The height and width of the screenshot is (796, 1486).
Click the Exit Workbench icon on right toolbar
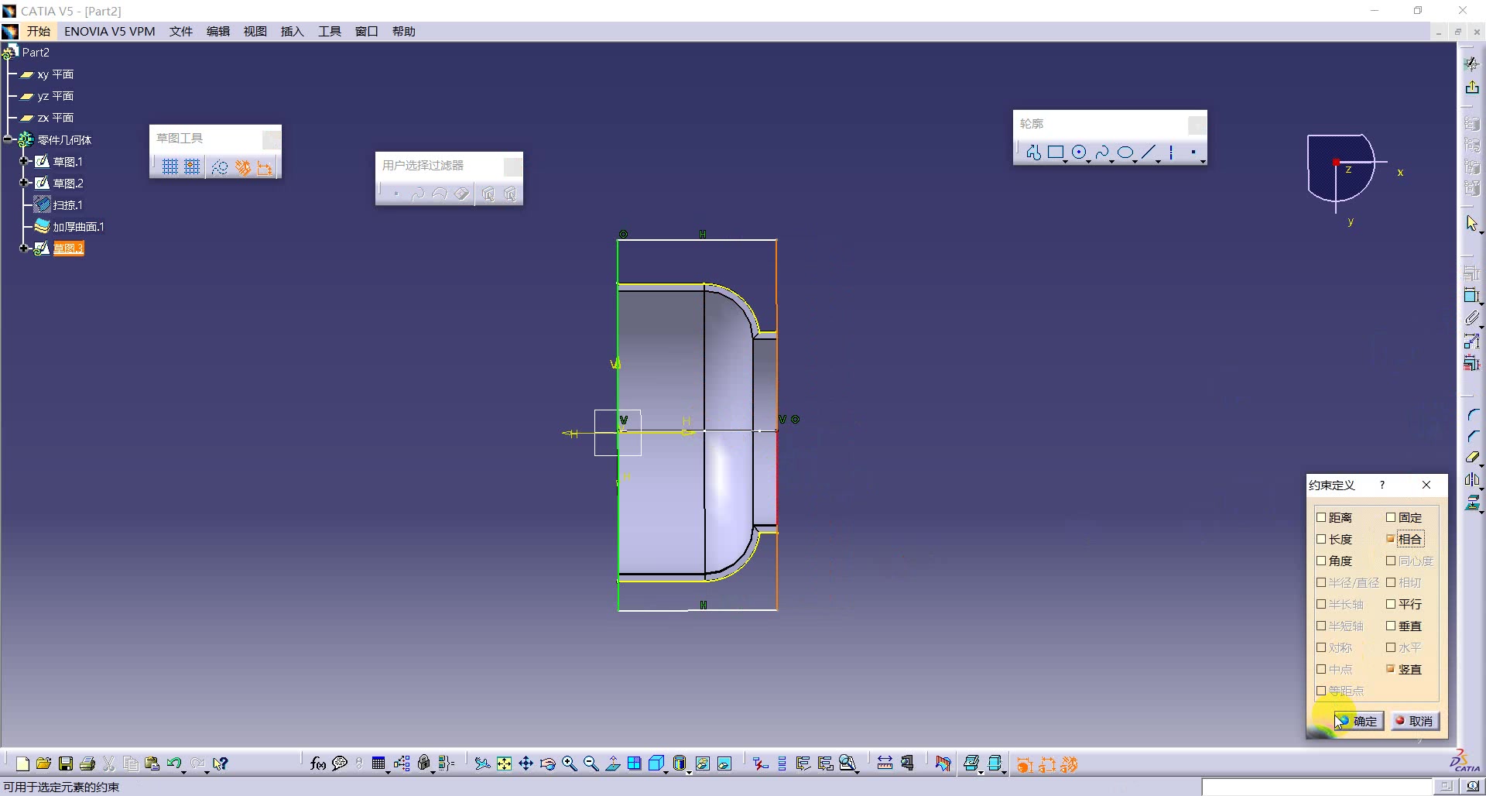[1472, 87]
